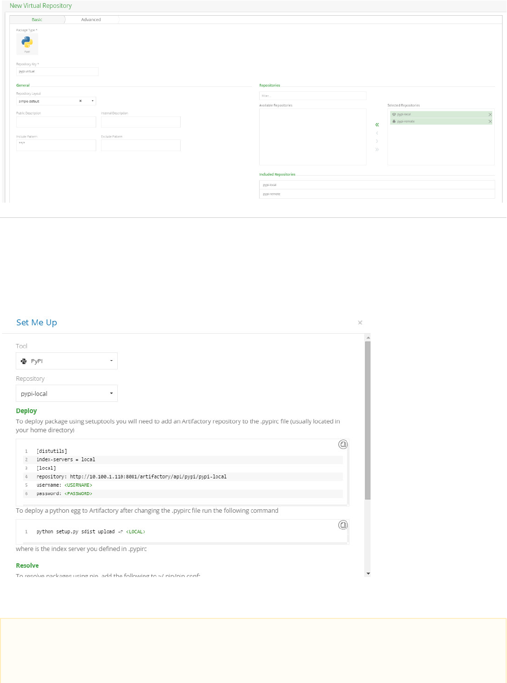Click the Deploy section heading
Viewport: 507px width, 683px height.
(27, 411)
